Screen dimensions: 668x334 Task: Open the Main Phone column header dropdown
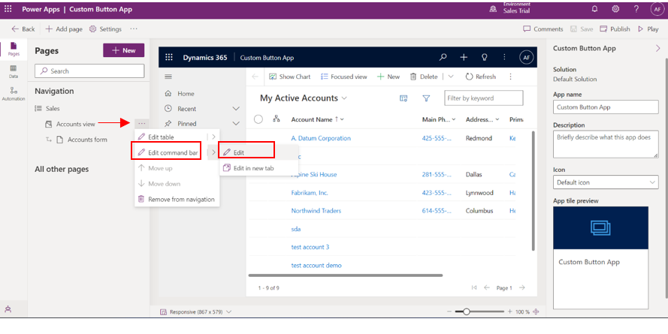point(439,119)
